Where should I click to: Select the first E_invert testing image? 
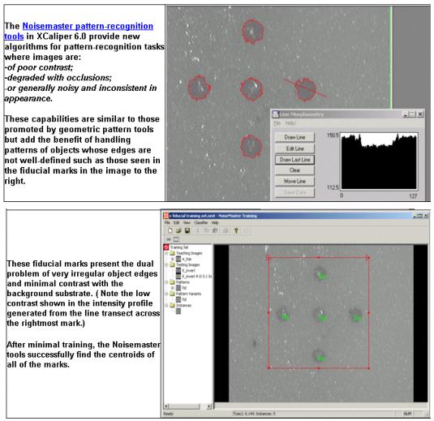(x=188, y=271)
